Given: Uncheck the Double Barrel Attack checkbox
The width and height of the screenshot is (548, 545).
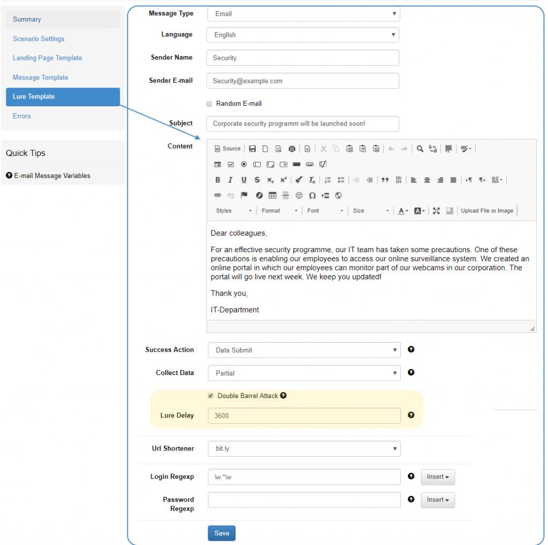Looking at the screenshot, I should point(210,396).
